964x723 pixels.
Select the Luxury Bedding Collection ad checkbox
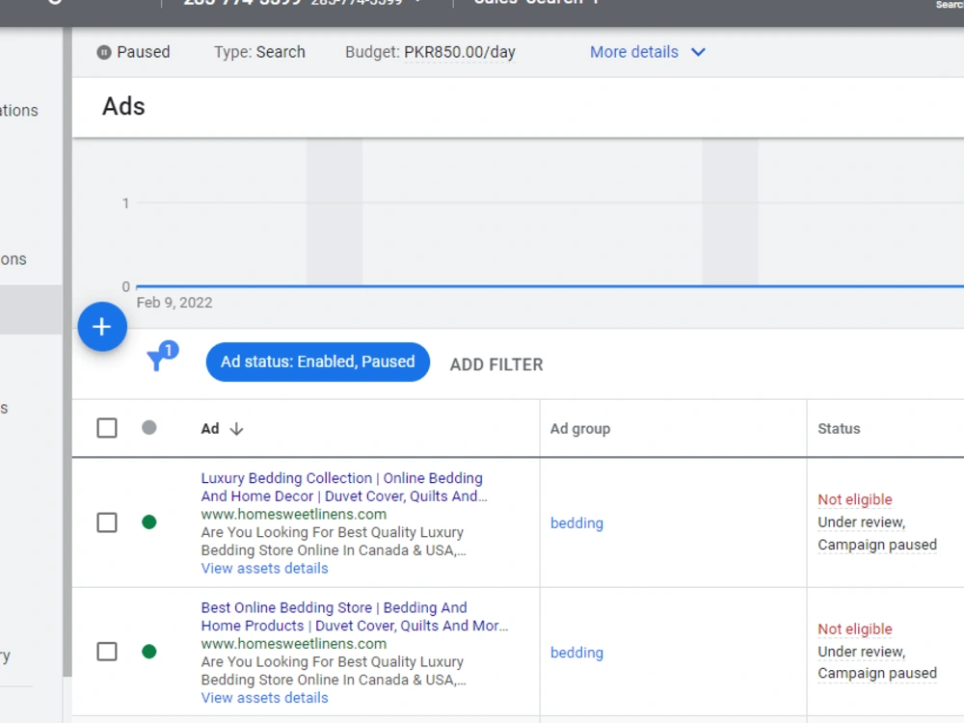tap(107, 522)
